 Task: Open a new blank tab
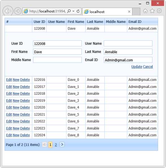136,12
